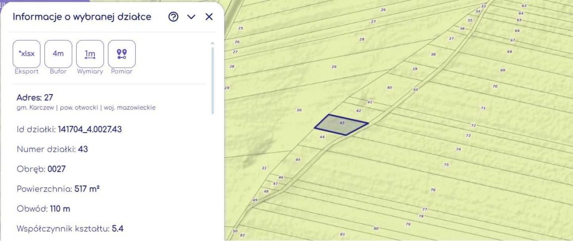
Task: Export parcel data to xlsx
Action: coord(27,54)
